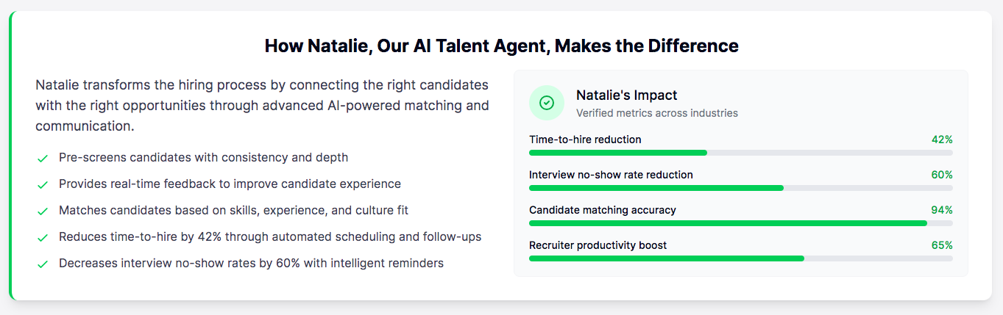Screen dimensions: 1003x315
Task: Click the 94% matching accuracy value
Action: pos(942,210)
